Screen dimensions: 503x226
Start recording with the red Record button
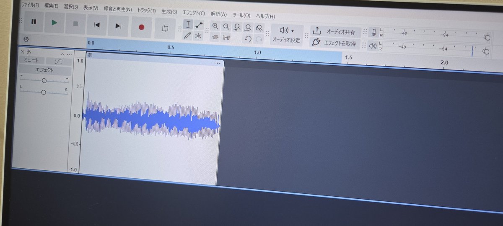click(141, 27)
